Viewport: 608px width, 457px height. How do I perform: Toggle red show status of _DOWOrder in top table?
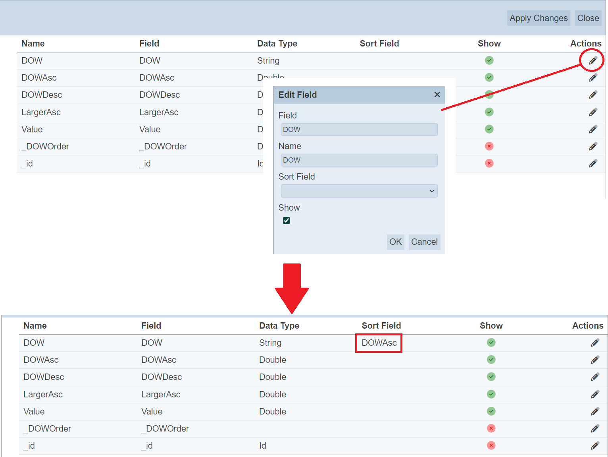coord(489,146)
